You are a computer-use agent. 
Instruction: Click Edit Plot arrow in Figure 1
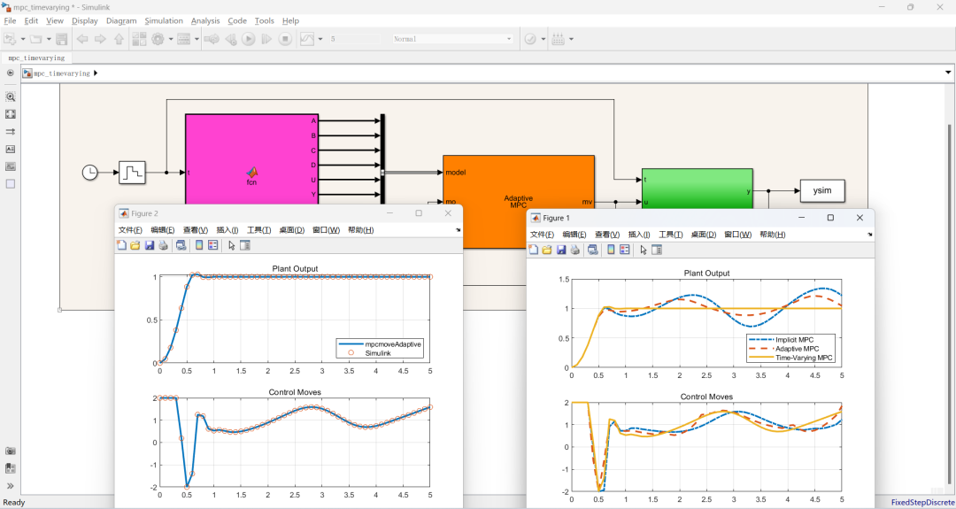[644, 250]
